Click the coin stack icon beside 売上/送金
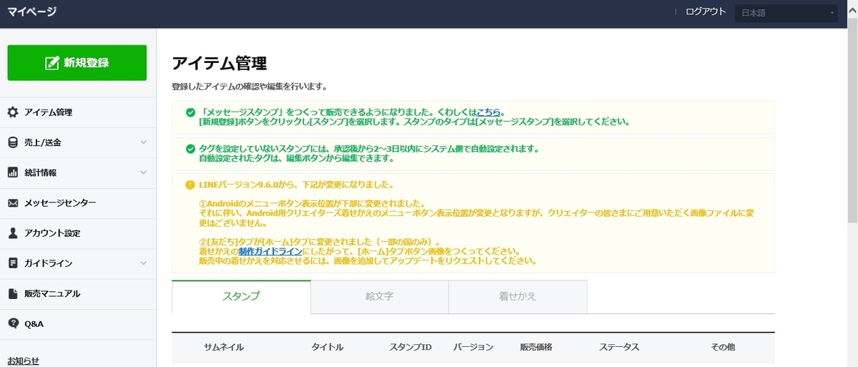858x367 pixels. click(13, 142)
